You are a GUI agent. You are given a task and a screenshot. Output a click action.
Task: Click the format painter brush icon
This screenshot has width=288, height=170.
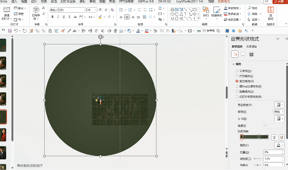[63, 31]
